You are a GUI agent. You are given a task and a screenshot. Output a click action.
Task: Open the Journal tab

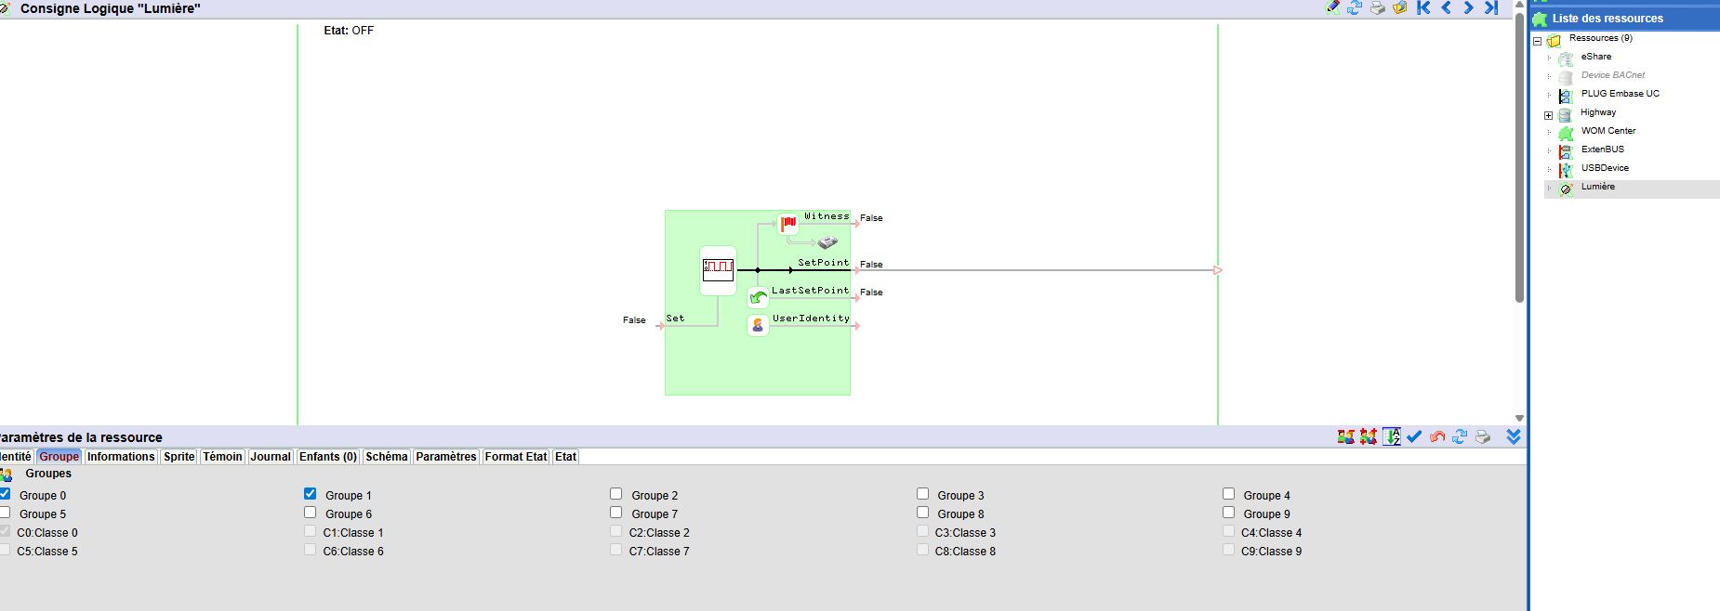click(270, 457)
